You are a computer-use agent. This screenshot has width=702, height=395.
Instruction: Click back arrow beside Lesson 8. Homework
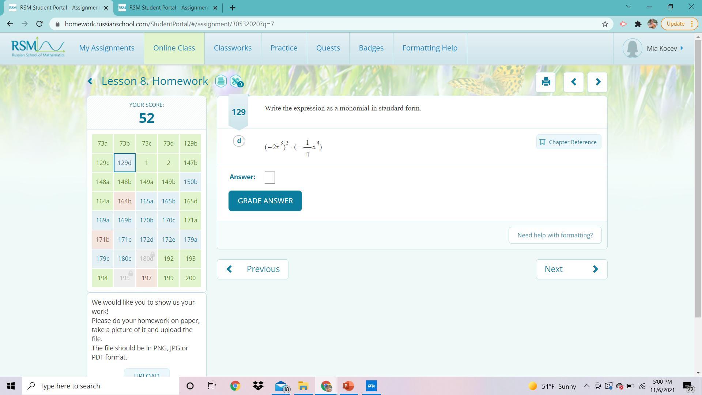(x=90, y=81)
